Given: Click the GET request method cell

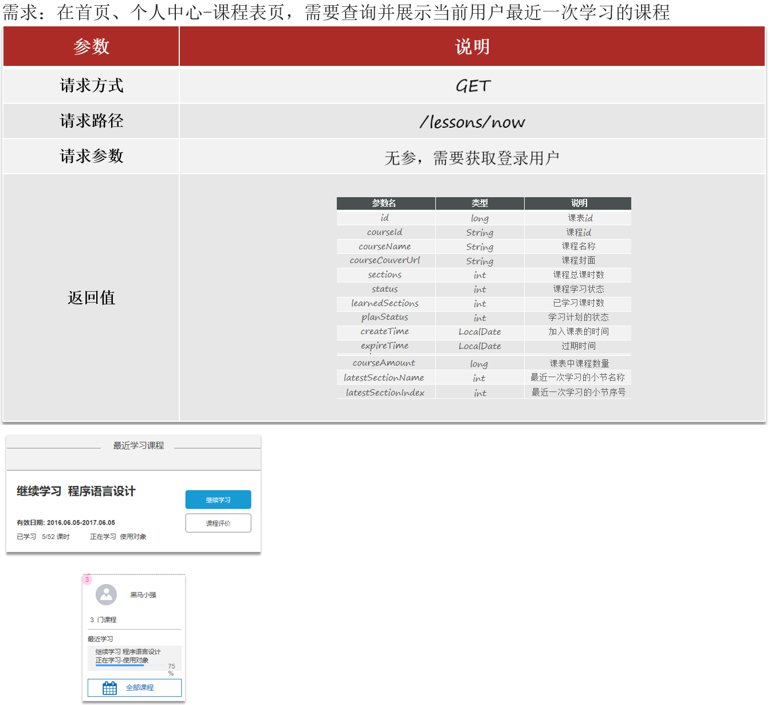Looking at the screenshot, I should tap(472, 86).
